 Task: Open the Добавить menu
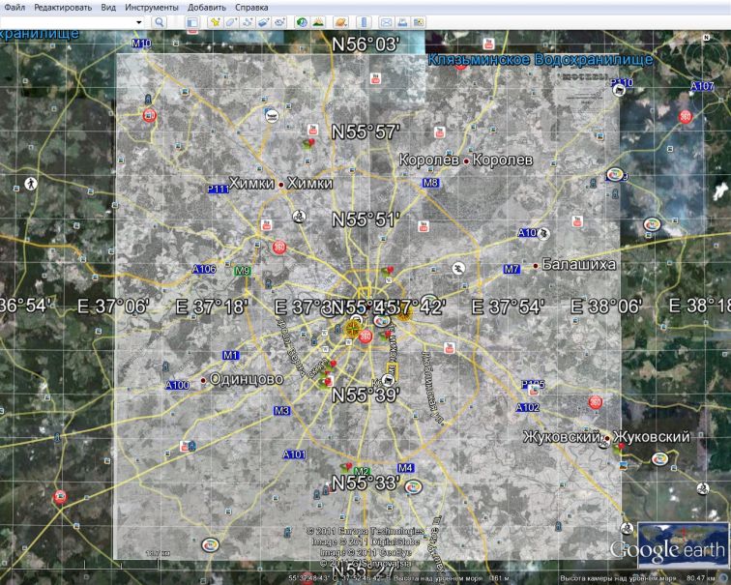point(207,7)
